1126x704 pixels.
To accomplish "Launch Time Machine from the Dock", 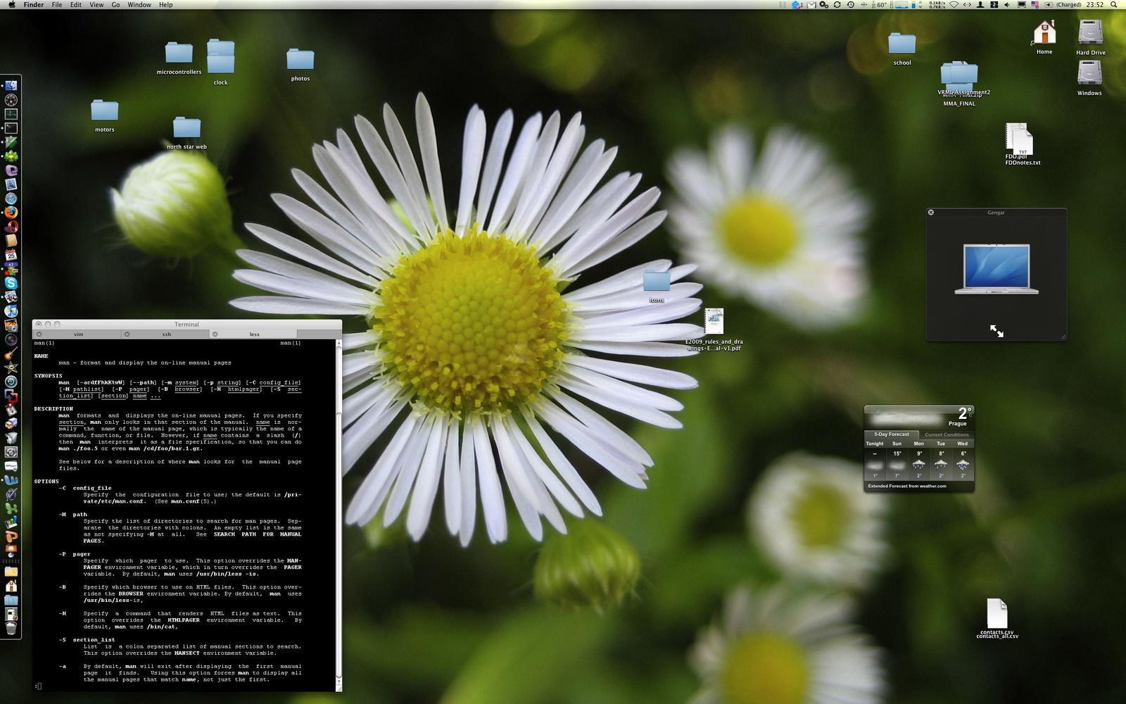I will click(11, 381).
